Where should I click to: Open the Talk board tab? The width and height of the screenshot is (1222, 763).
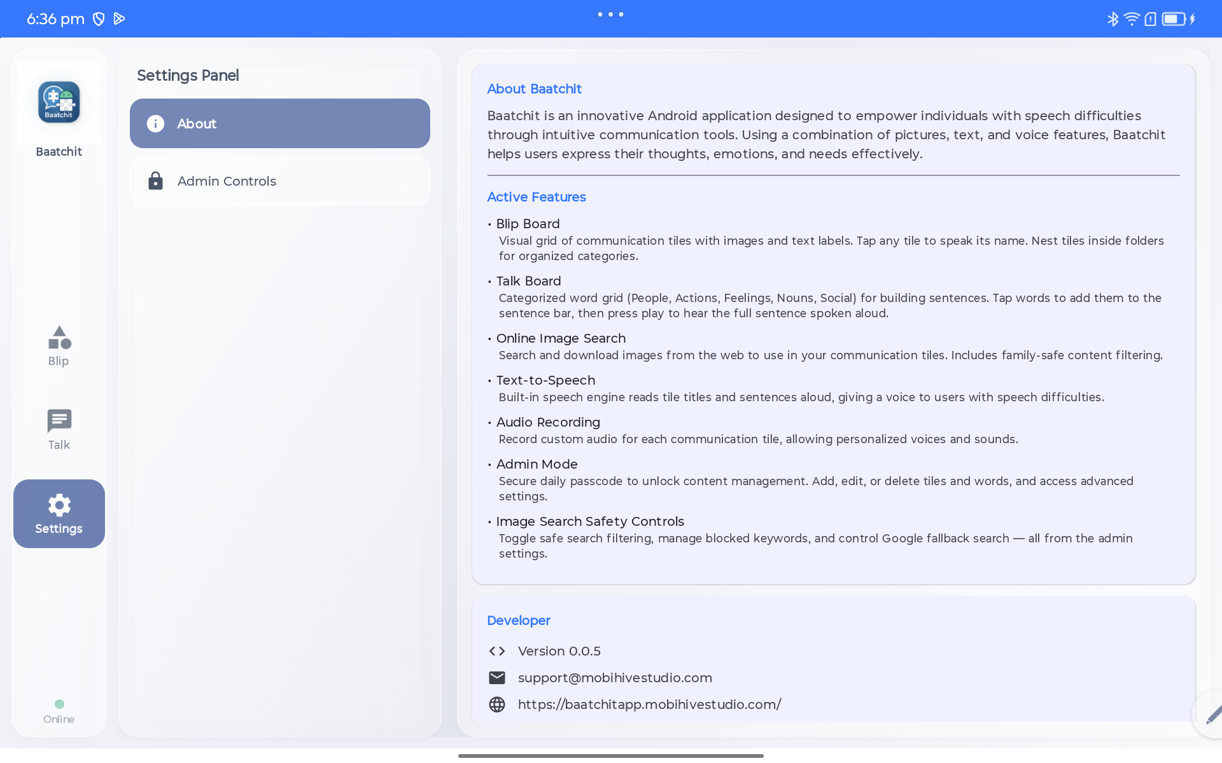(x=59, y=430)
